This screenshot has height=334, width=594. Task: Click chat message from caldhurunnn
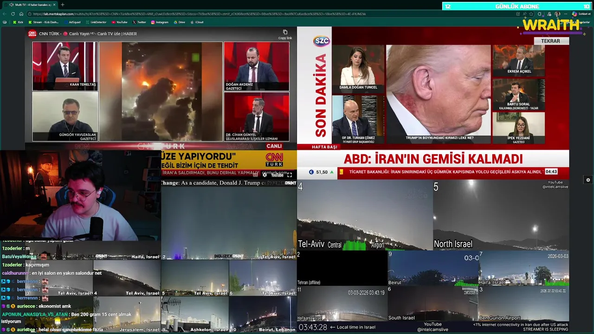pyautogui.click(x=52, y=273)
